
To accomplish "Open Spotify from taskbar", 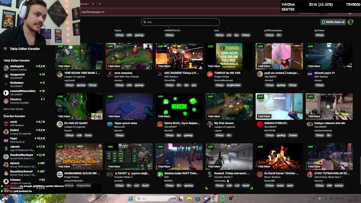I will [223, 198].
